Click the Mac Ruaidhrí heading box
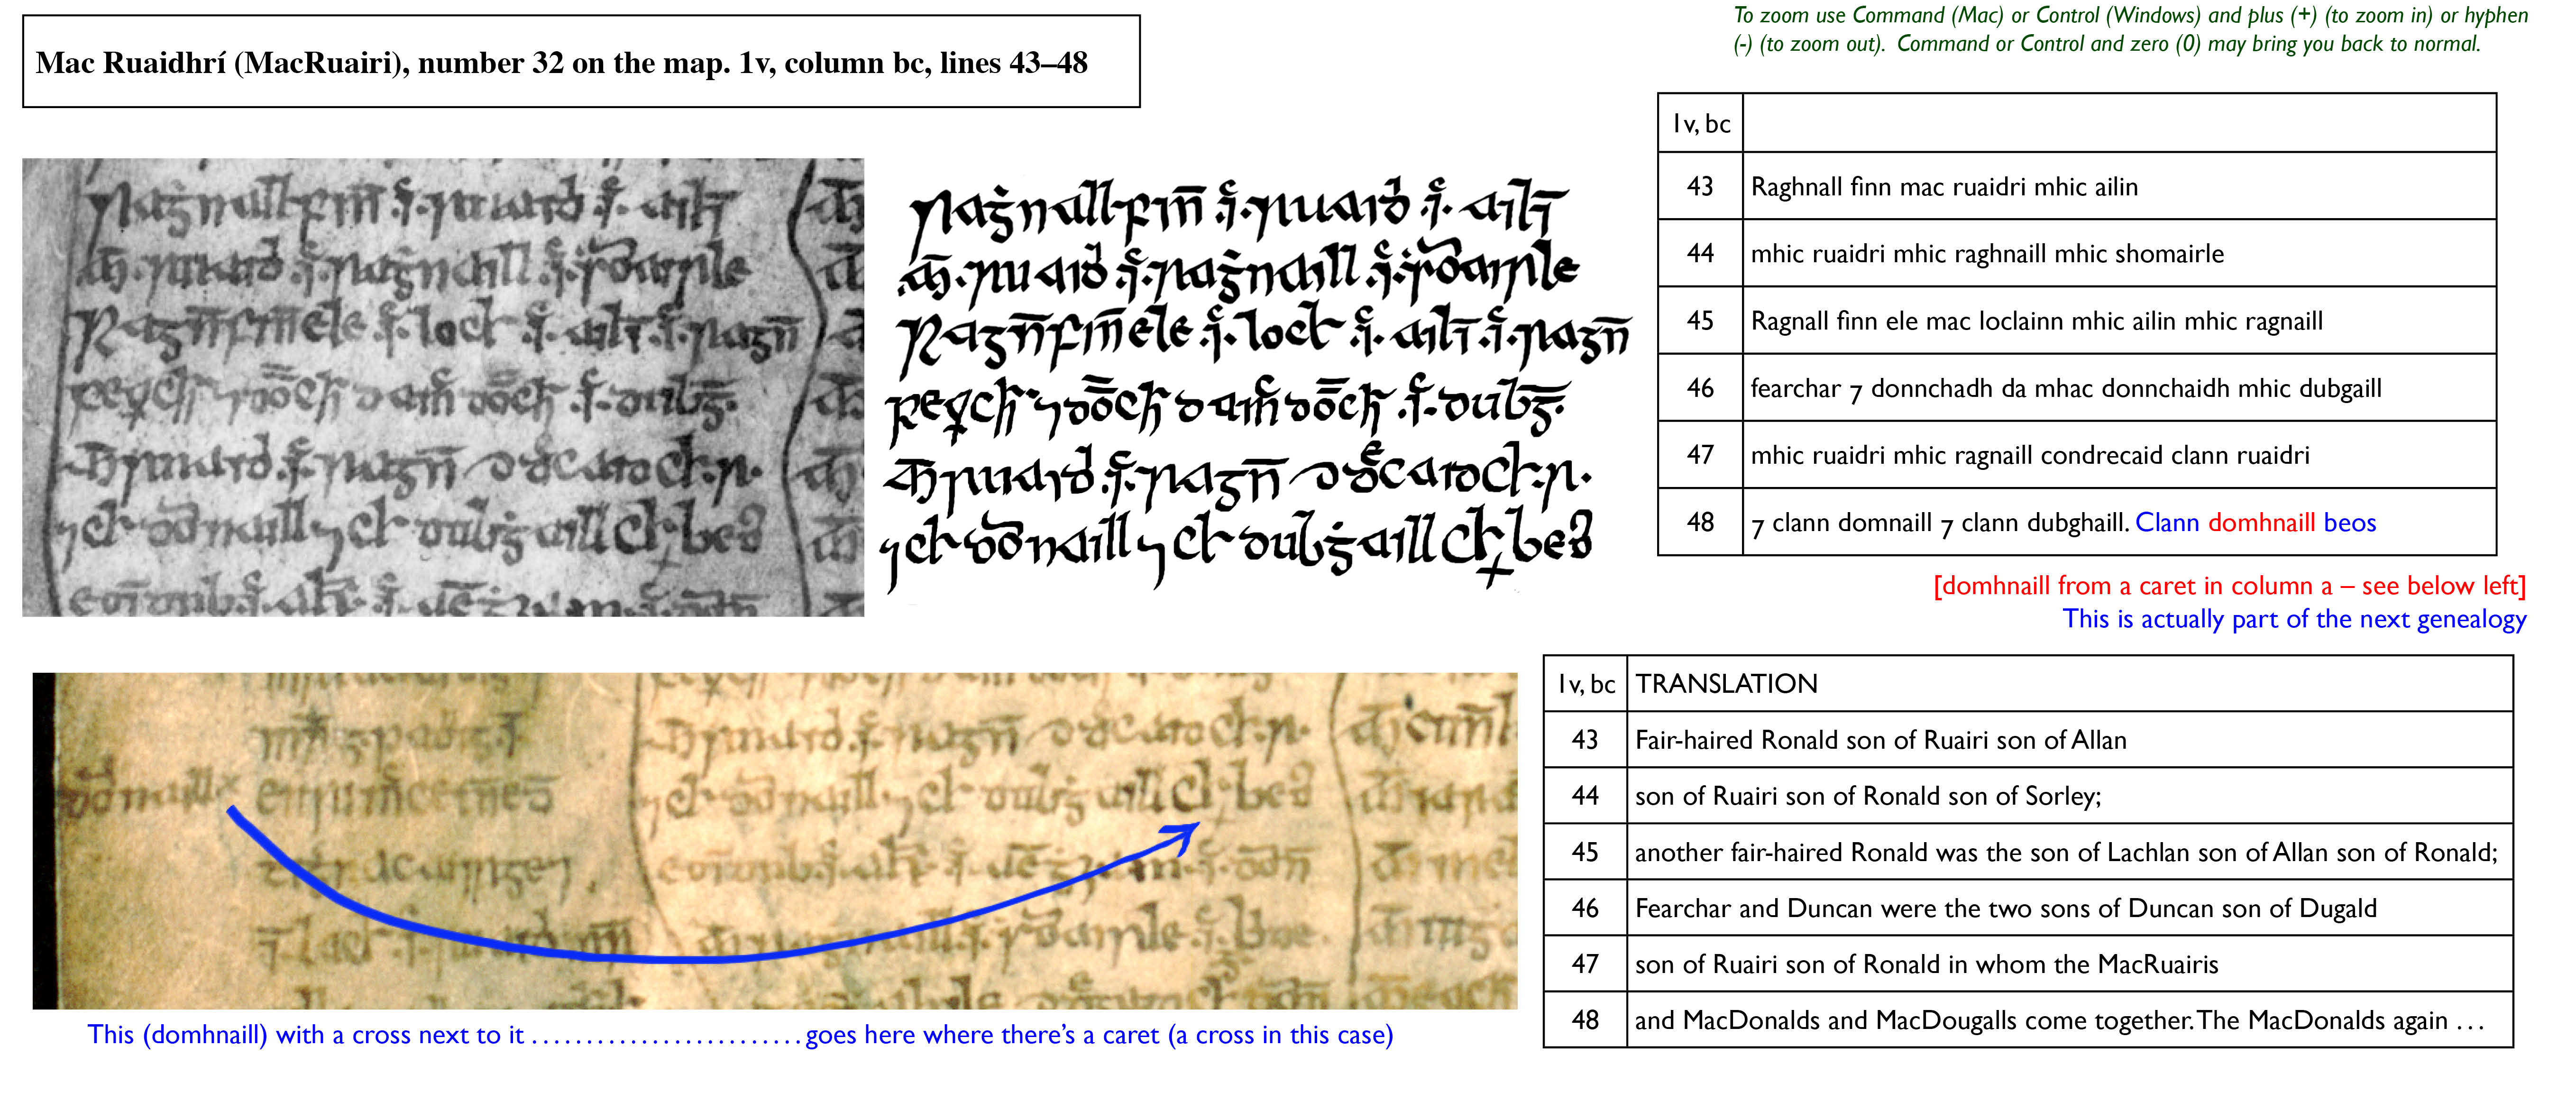This screenshot has width=2576, height=1120. (x=581, y=62)
